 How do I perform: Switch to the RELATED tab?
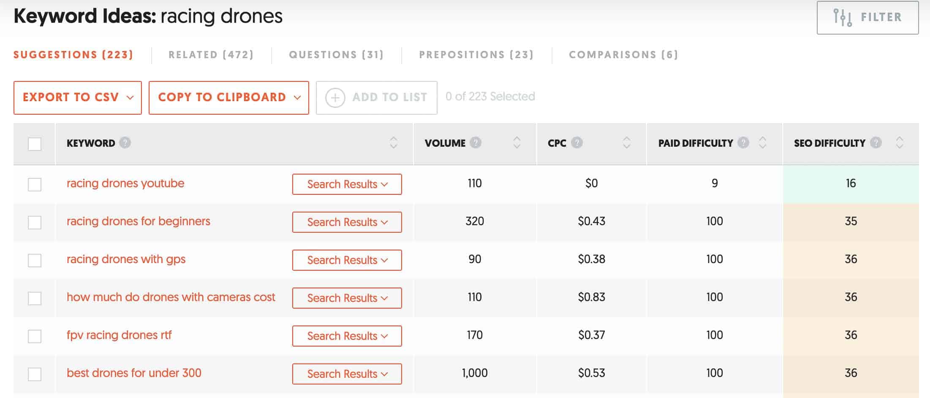pyautogui.click(x=211, y=54)
